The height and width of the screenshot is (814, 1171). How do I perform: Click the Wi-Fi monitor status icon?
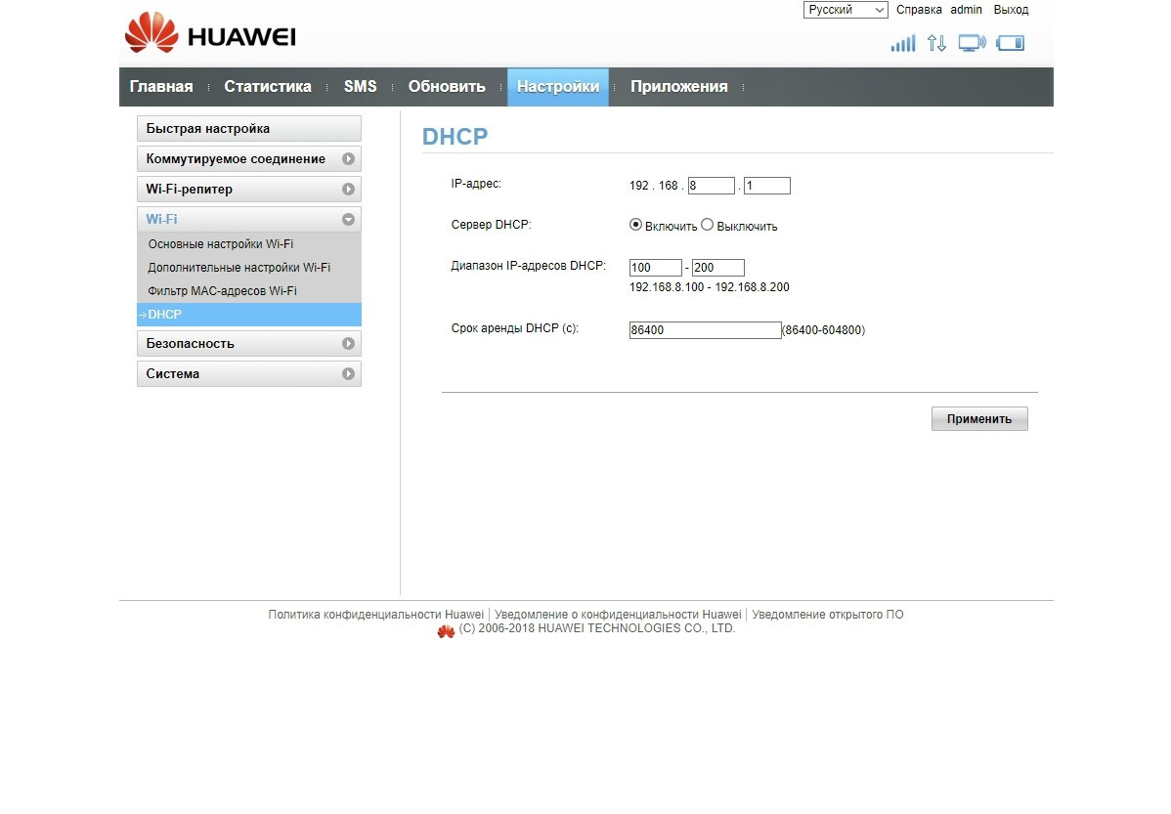tap(972, 43)
